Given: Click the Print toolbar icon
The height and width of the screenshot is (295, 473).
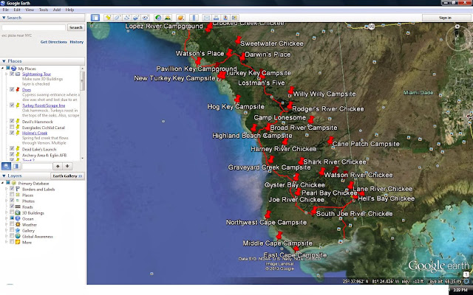Looking at the screenshot, I should pos(216,18).
